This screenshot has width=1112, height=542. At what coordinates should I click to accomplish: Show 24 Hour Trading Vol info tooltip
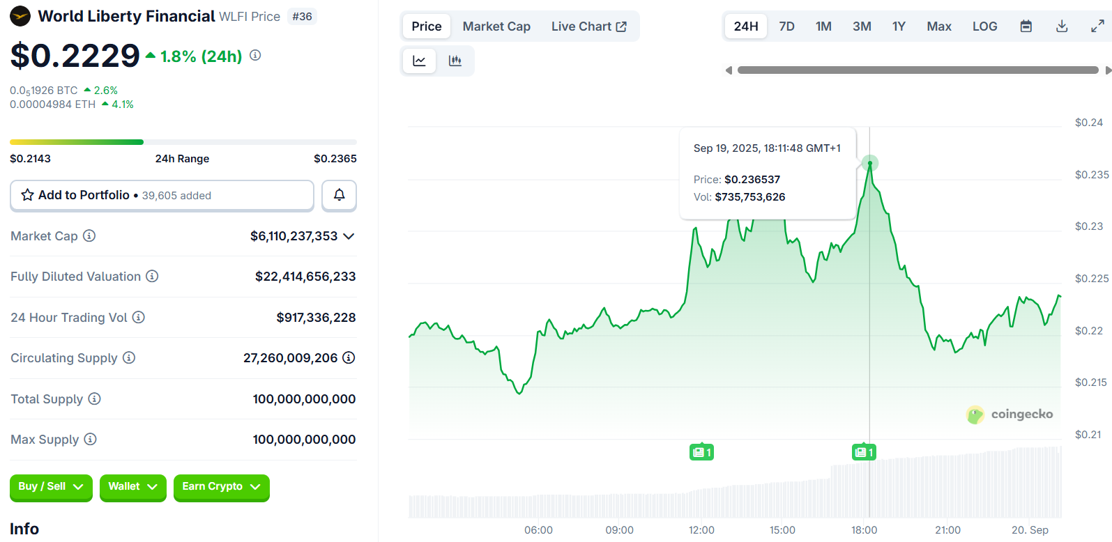click(139, 317)
